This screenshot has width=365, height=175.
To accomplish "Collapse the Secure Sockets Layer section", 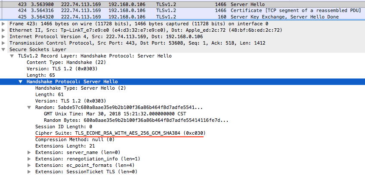I will [3, 49].
